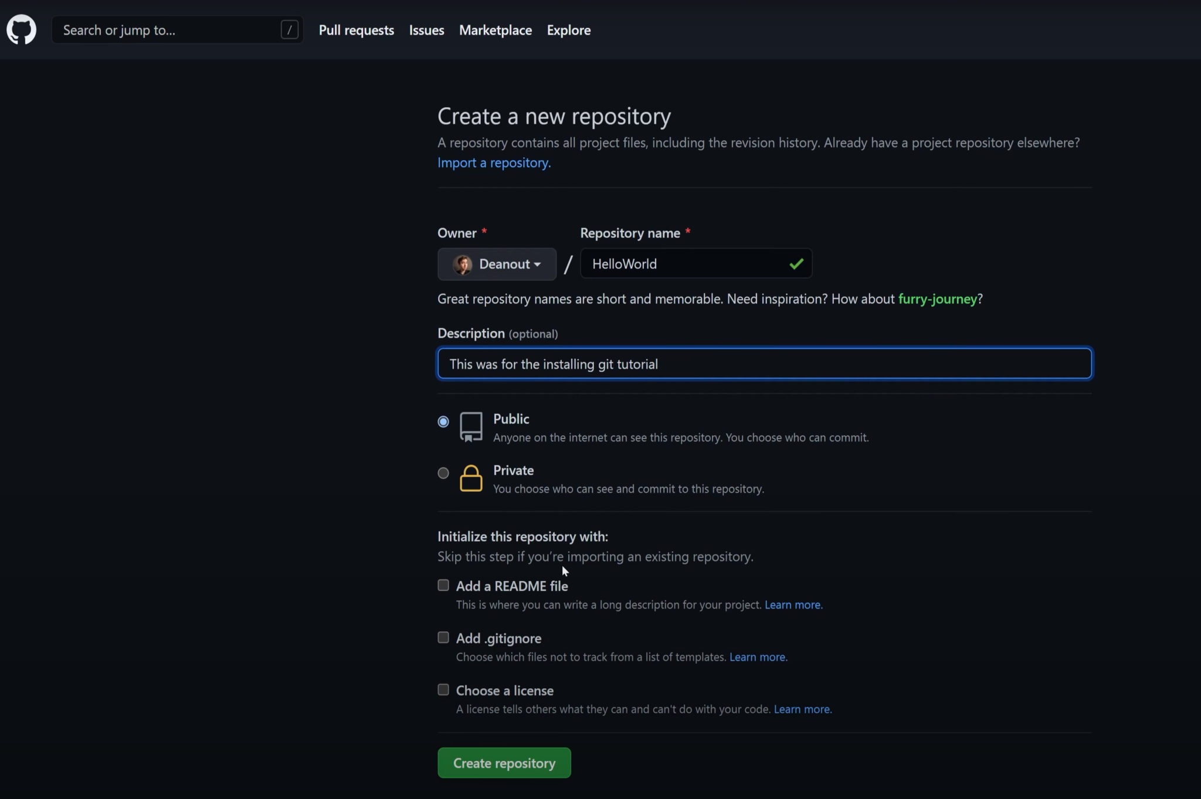The width and height of the screenshot is (1201, 799).
Task: Click the Public repository book icon
Action: (x=471, y=426)
